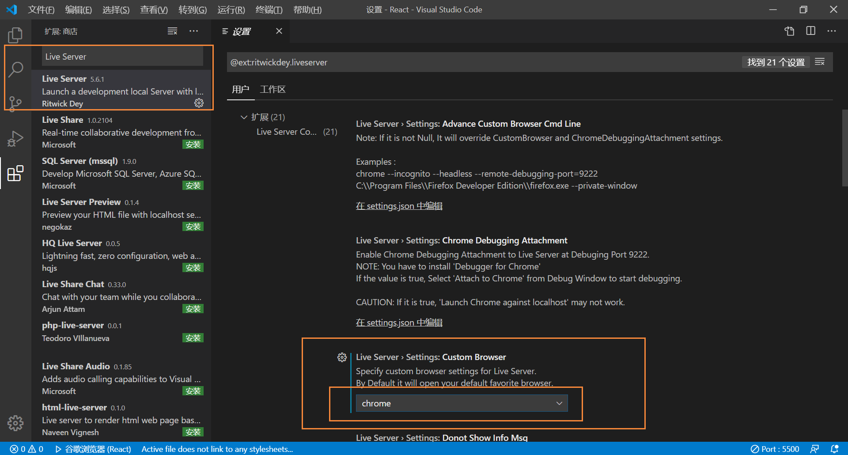Click the clear settings search filter icon
848x455 pixels.
820,62
